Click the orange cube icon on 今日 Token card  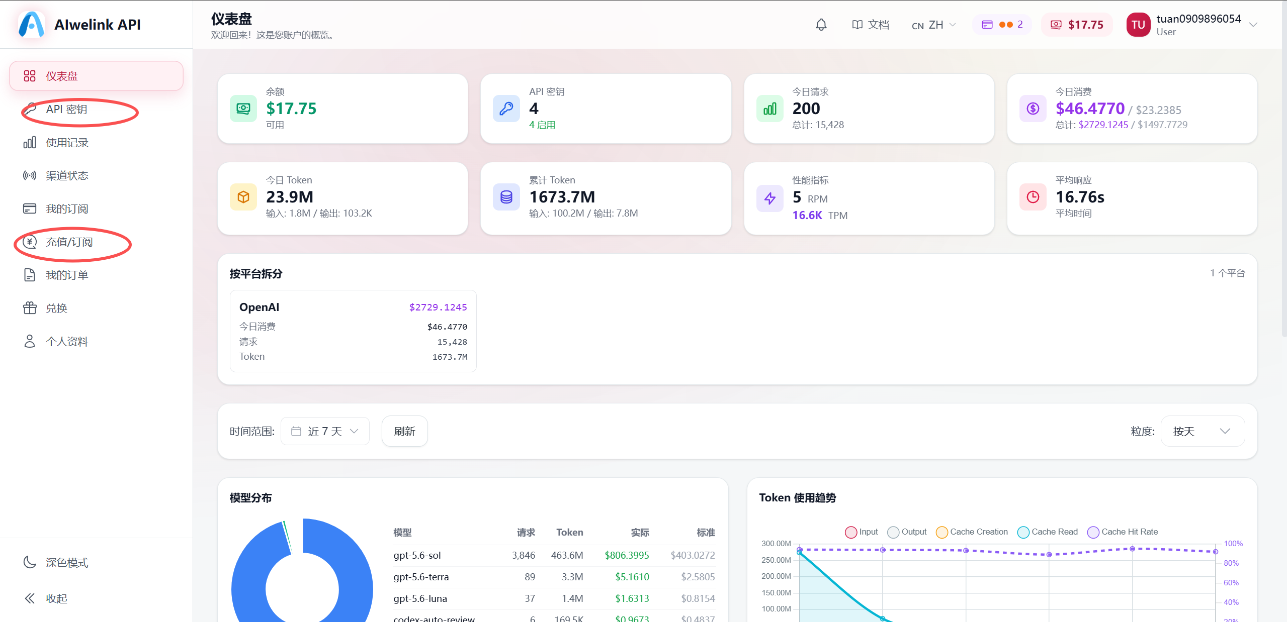click(243, 197)
